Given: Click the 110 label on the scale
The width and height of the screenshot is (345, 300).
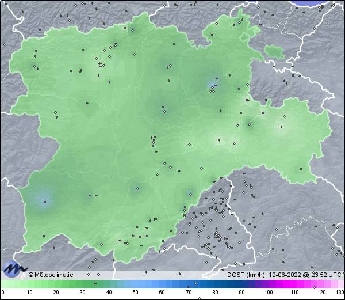Looking at the screenshot, I should click(x=295, y=293).
